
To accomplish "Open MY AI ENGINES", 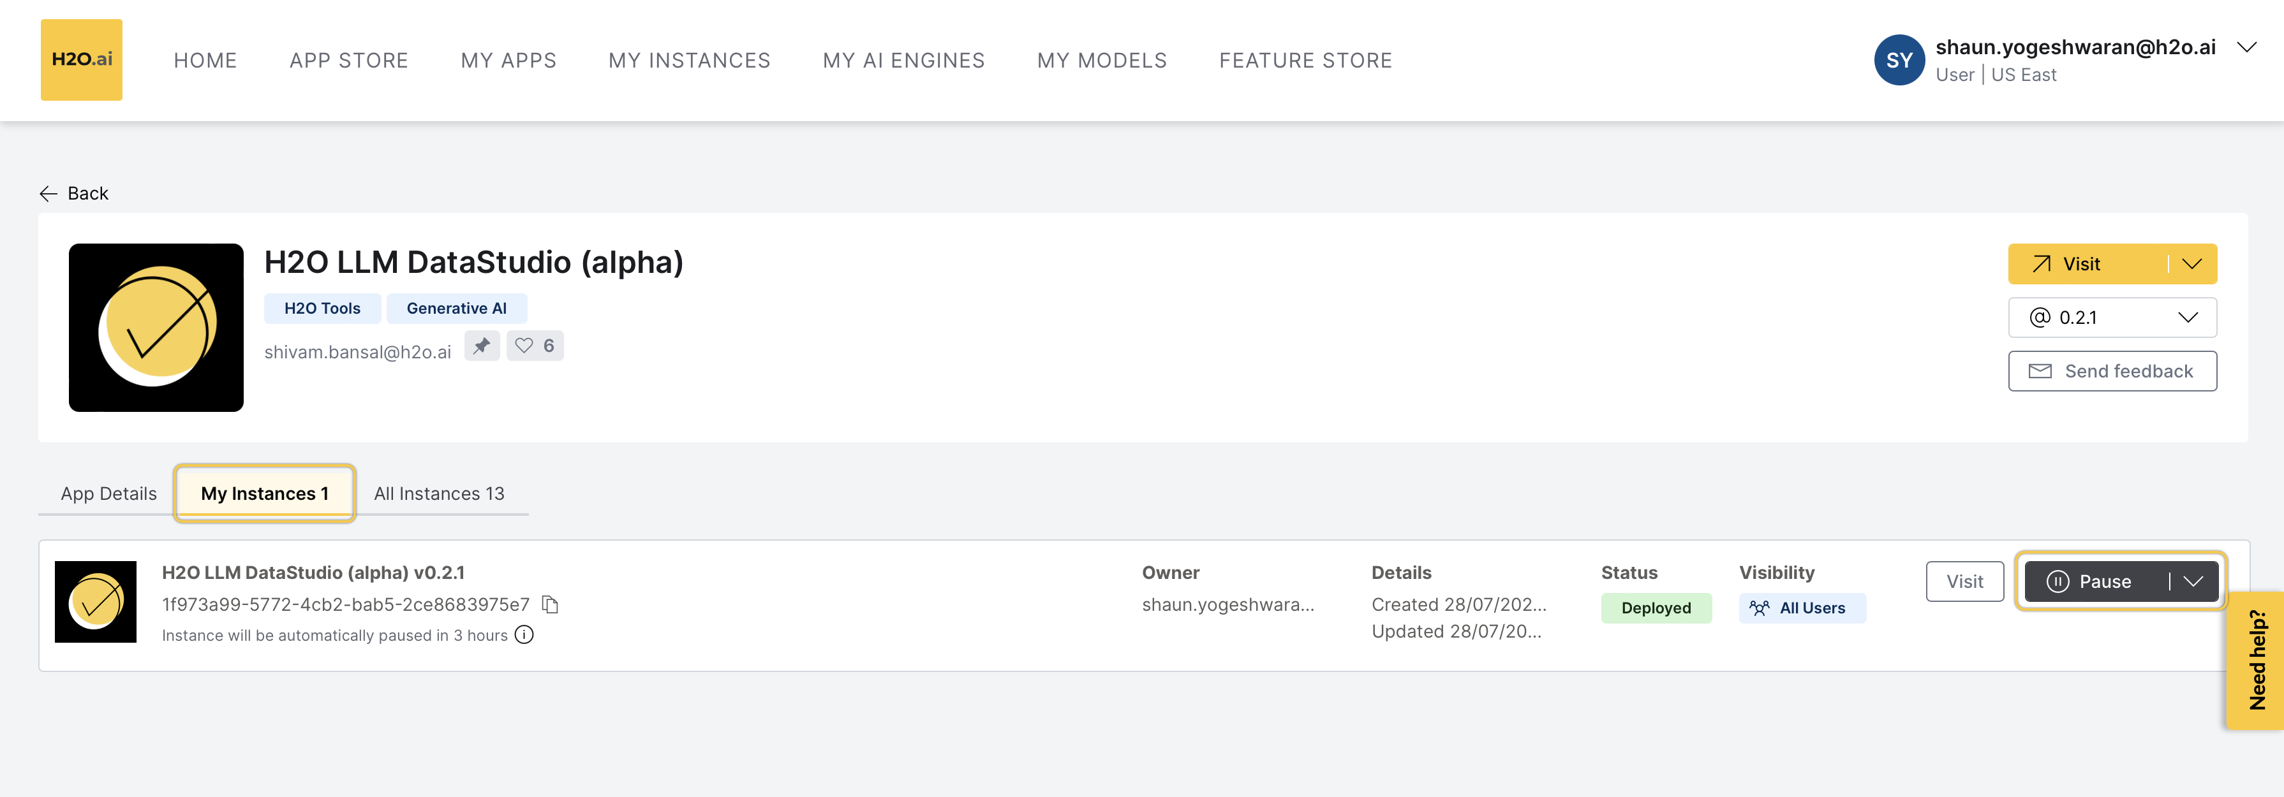I will 903,61.
